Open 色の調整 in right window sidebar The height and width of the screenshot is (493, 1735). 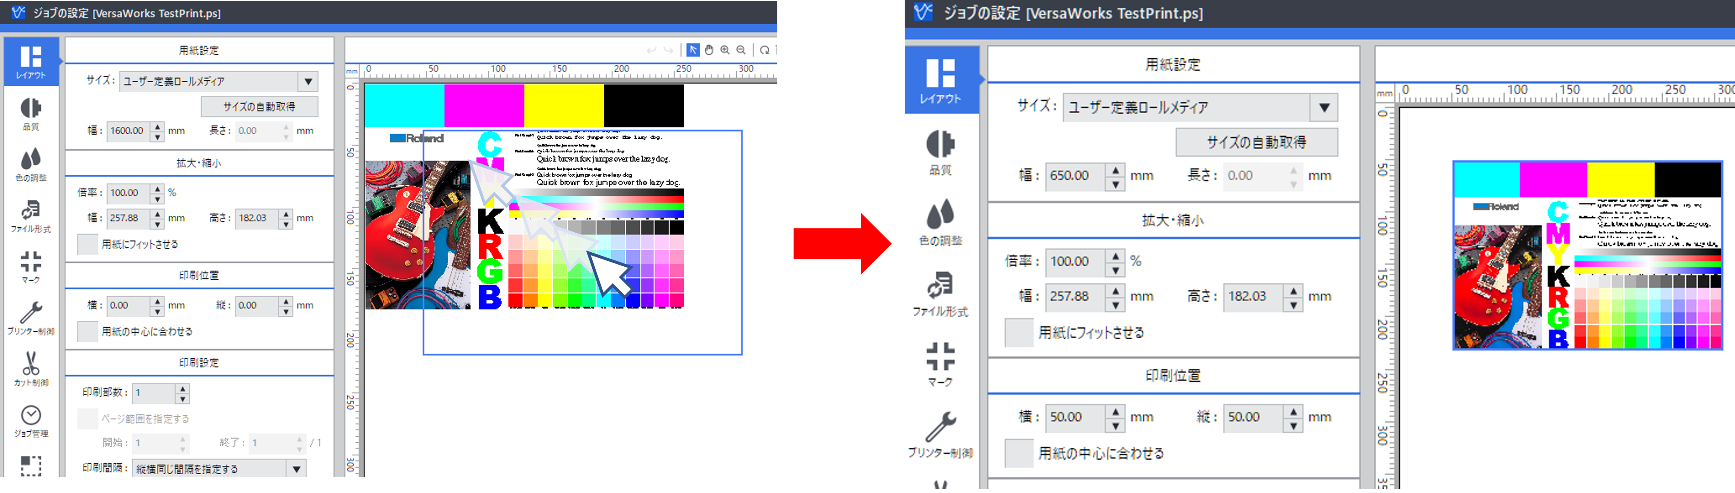pyautogui.click(x=941, y=223)
